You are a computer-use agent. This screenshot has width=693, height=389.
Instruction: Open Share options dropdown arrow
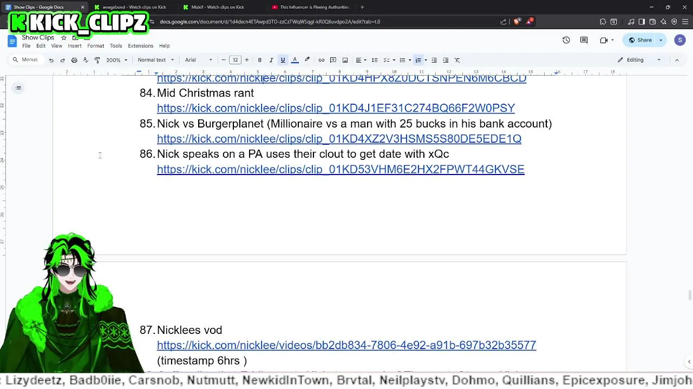click(x=661, y=40)
